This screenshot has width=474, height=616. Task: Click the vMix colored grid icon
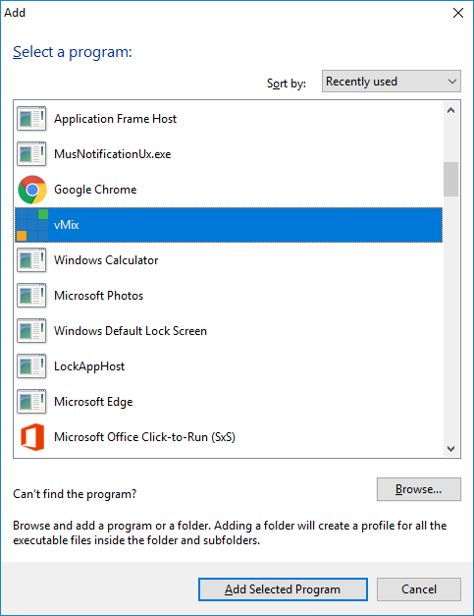click(32, 225)
